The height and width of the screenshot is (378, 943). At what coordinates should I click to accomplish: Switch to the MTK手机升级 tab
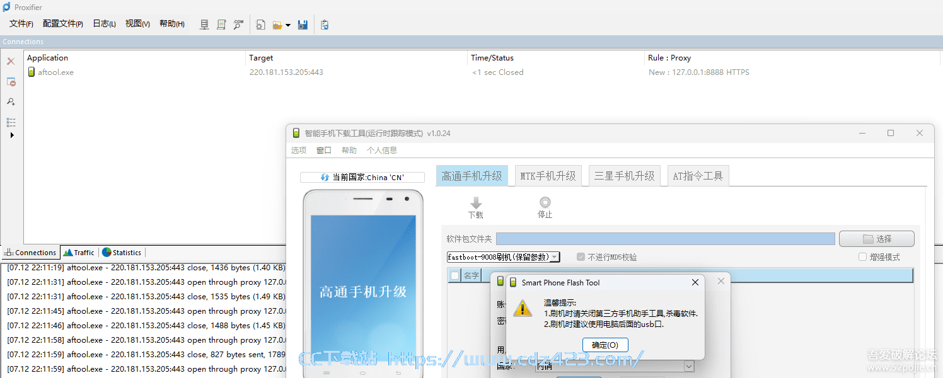click(548, 176)
